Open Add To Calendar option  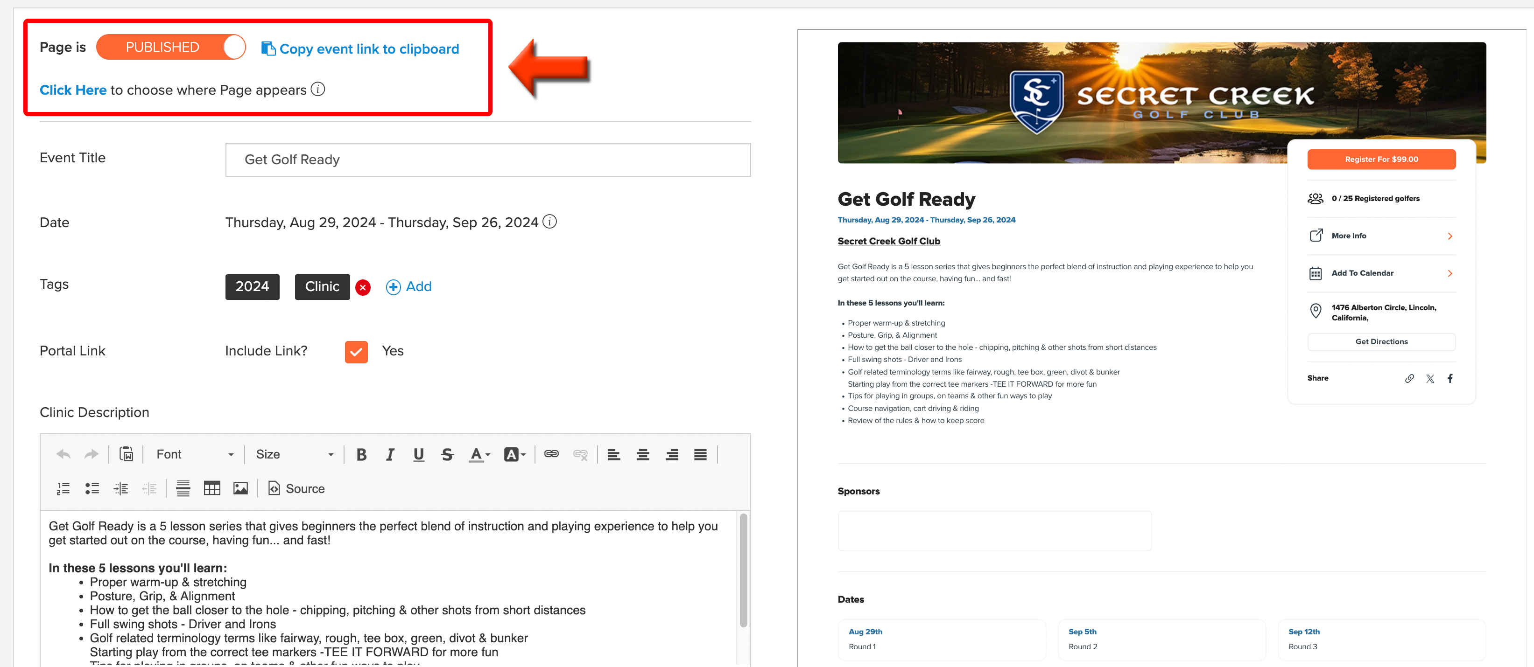1381,274
